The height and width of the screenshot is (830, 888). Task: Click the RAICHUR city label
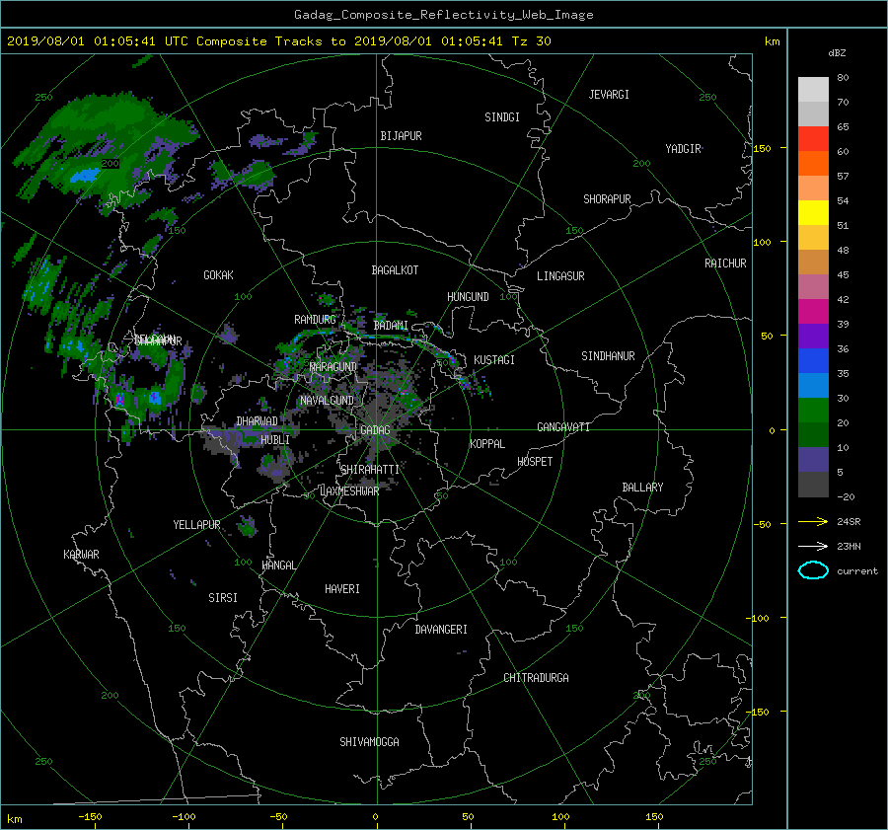click(725, 264)
